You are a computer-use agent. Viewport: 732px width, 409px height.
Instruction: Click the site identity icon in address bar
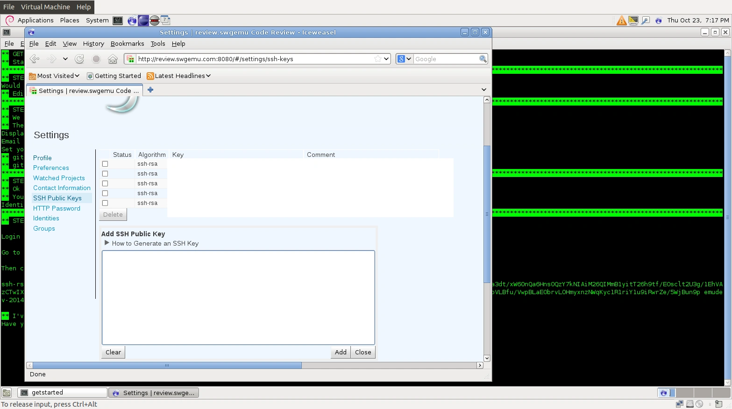131,59
